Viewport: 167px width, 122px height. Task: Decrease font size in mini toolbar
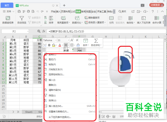click(77, 40)
